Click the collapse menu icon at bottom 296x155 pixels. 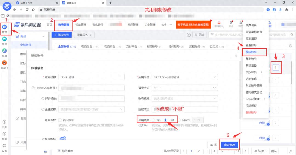45,151
